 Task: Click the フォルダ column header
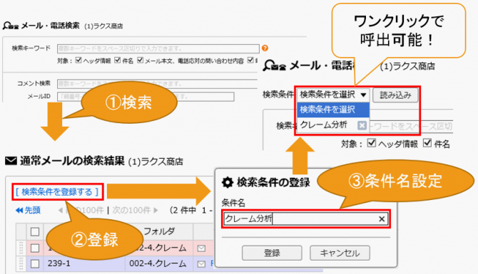159,231
